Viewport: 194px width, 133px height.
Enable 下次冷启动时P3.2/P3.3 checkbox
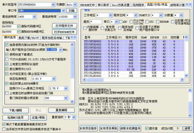7,59
